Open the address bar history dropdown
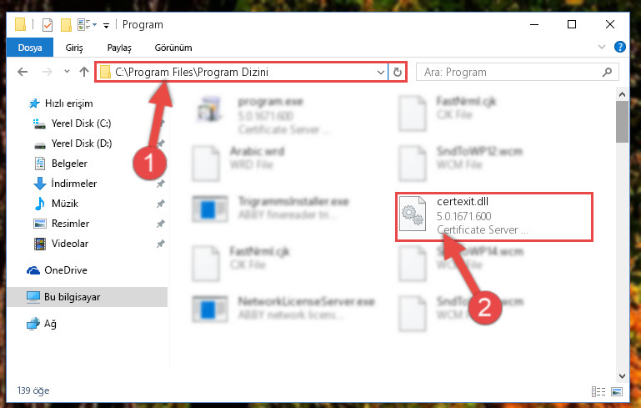 (381, 73)
